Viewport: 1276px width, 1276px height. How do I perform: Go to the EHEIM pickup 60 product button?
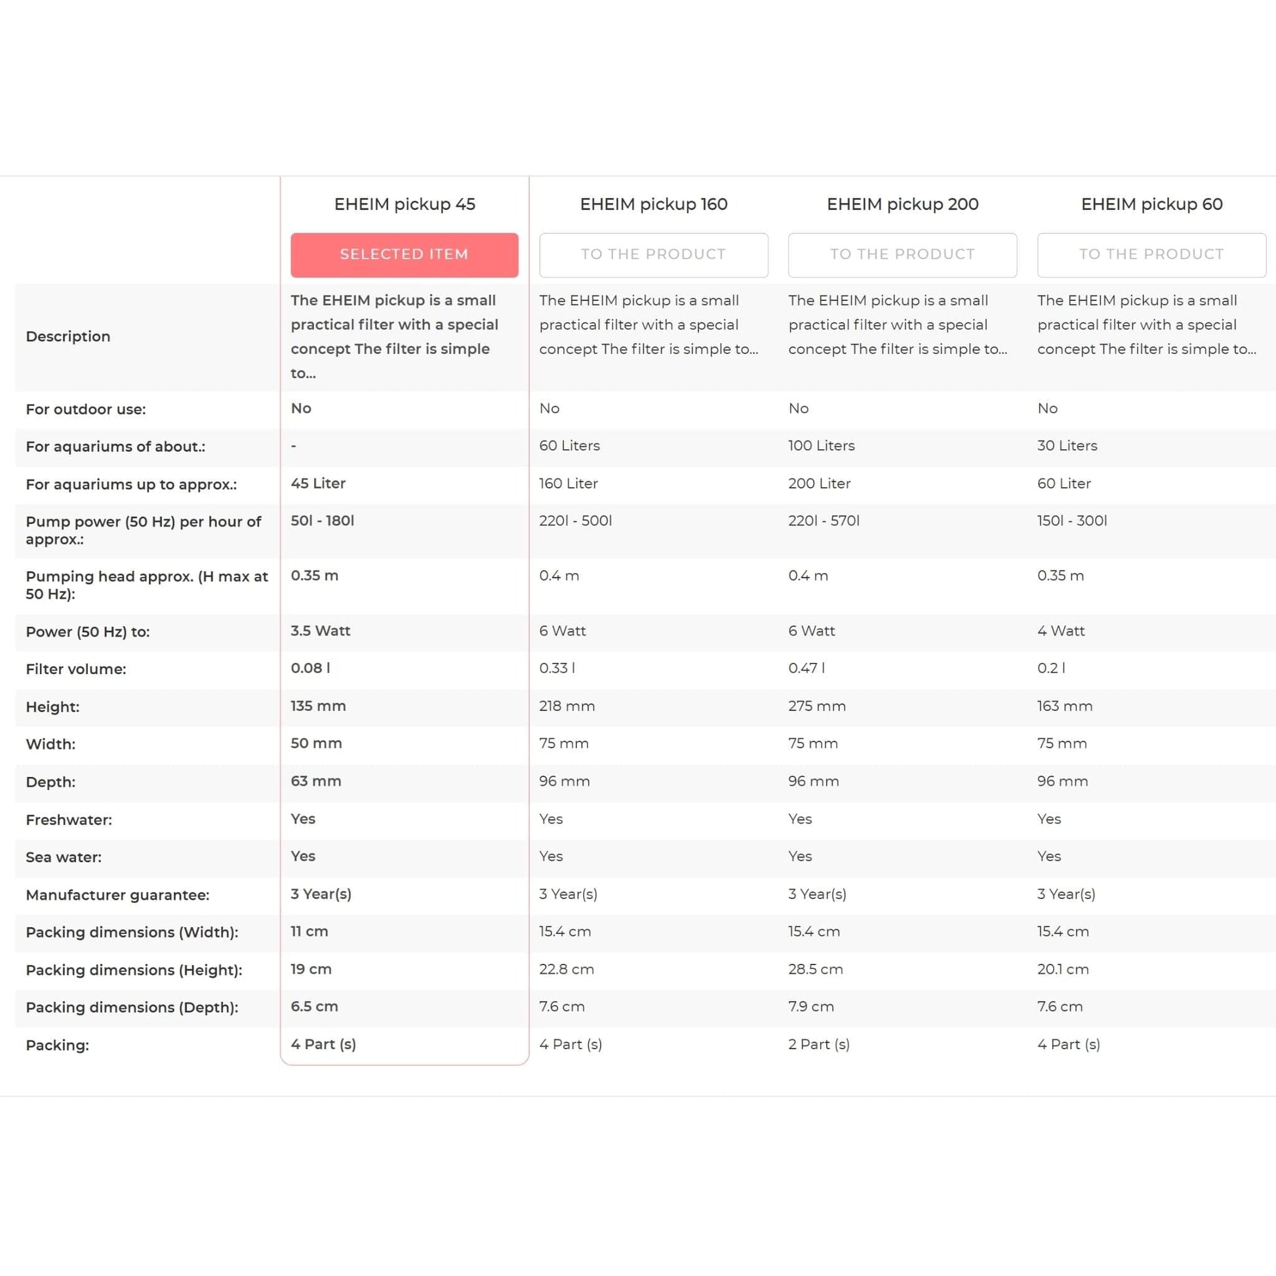tap(1151, 255)
